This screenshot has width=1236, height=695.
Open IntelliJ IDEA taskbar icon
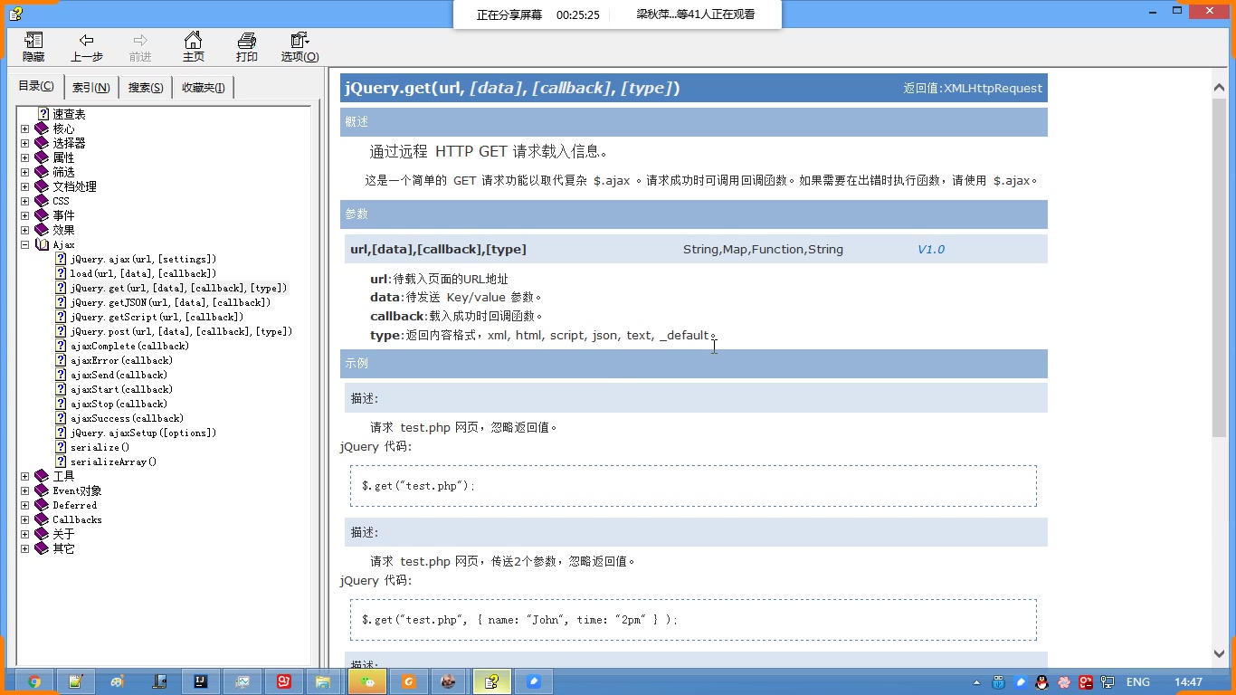[x=201, y=681]
